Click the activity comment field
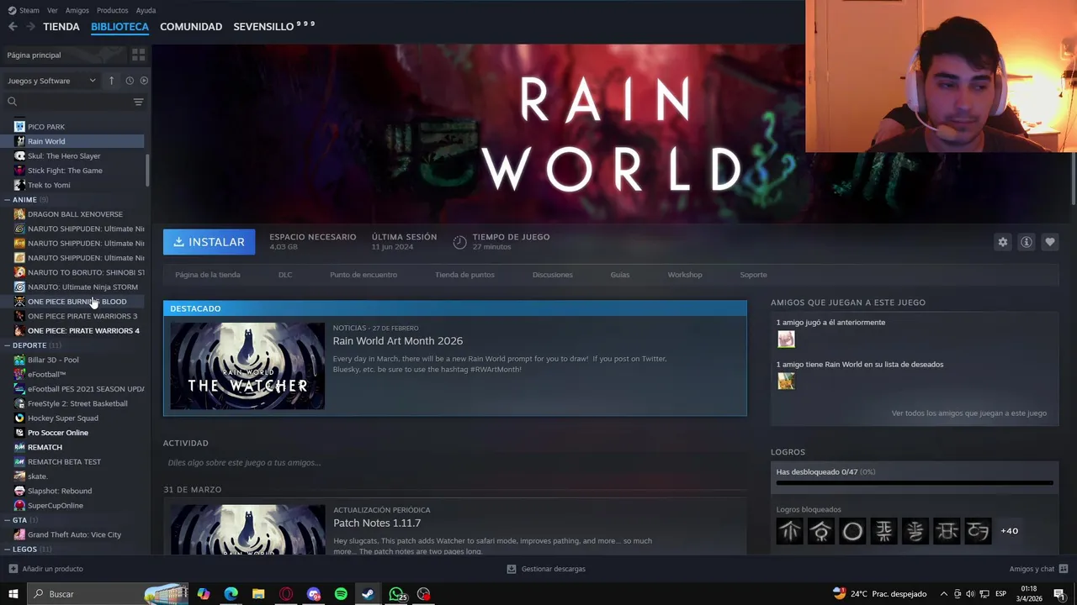Screen dimensions: 1077x605 click(454, 463)
